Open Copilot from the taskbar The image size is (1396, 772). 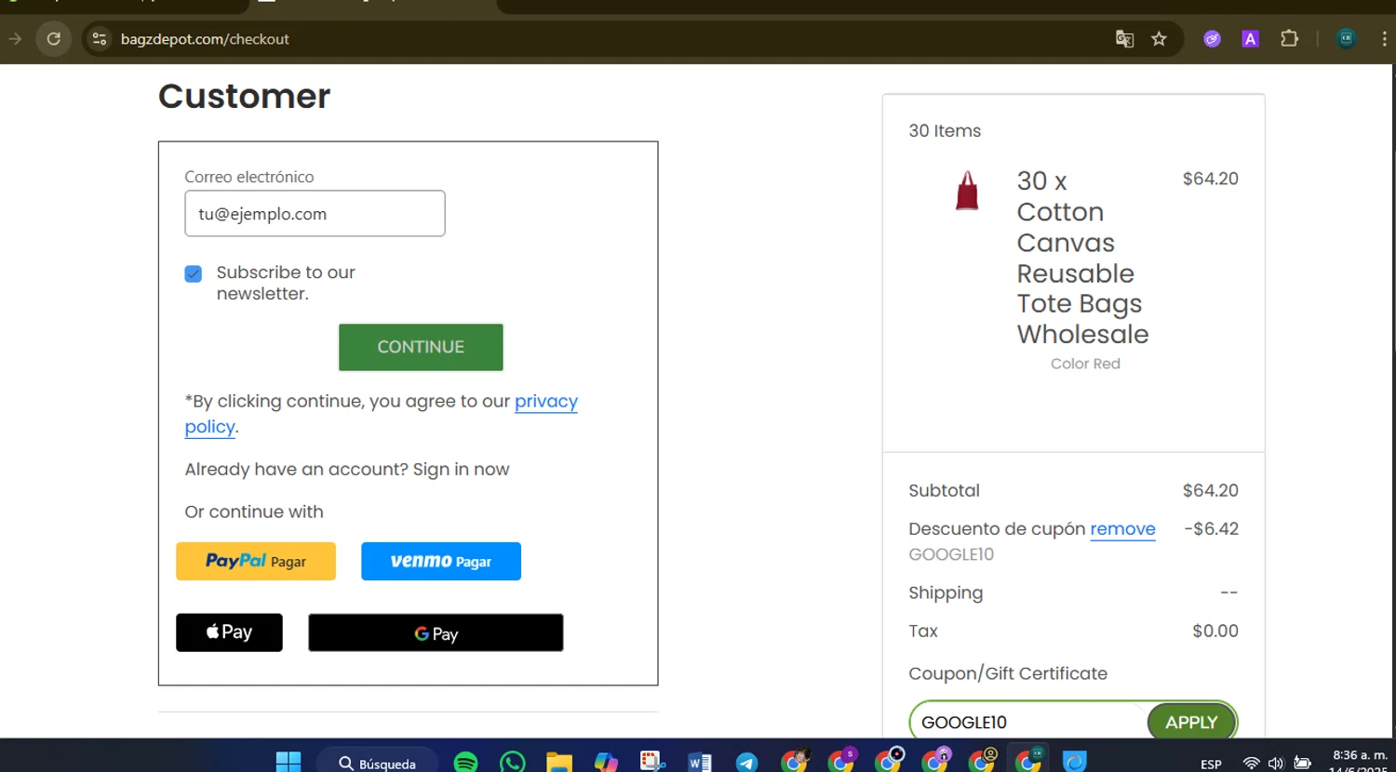tap(606, 762)
